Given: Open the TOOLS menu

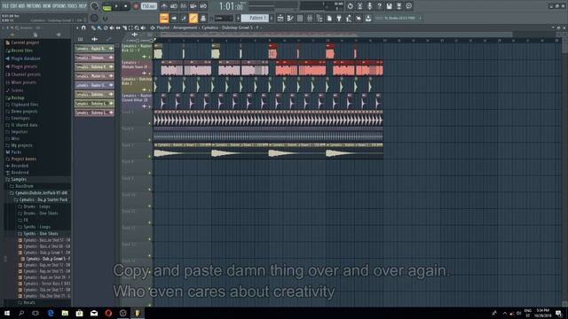Looking at the screenshot, I should tap(73, 6).
